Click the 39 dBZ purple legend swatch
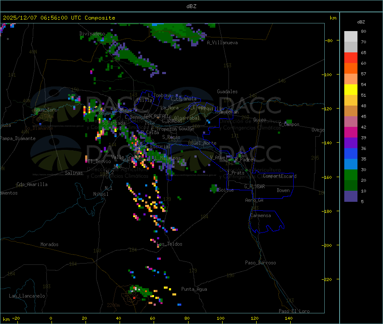 coord(351,143)
